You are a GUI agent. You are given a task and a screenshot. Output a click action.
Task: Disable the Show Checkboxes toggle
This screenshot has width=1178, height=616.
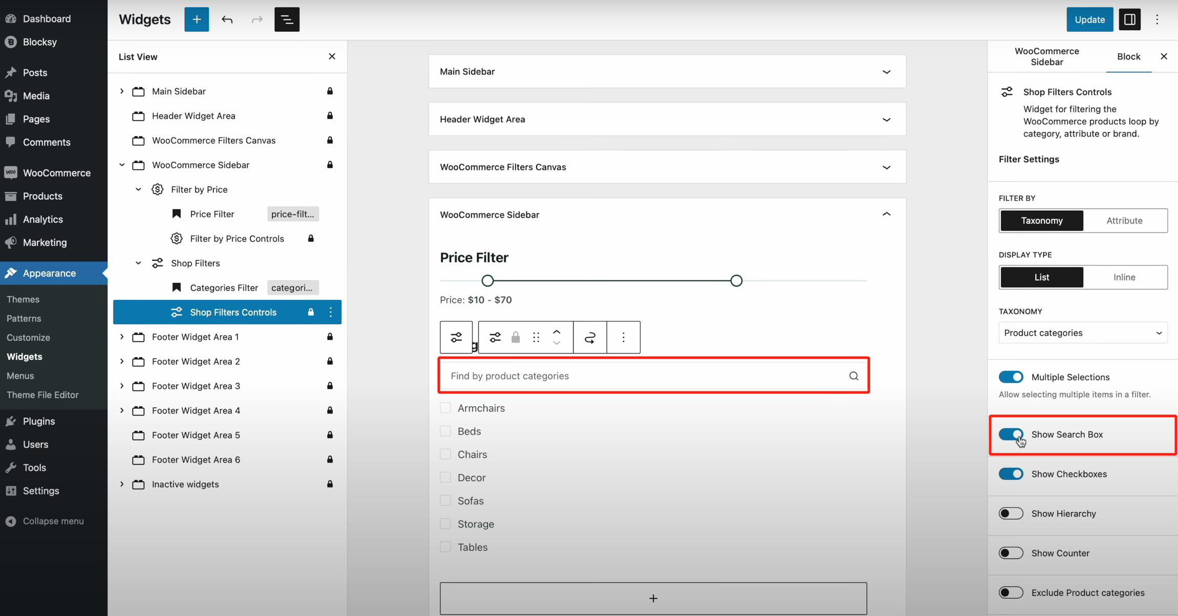tap(1011, 474)
